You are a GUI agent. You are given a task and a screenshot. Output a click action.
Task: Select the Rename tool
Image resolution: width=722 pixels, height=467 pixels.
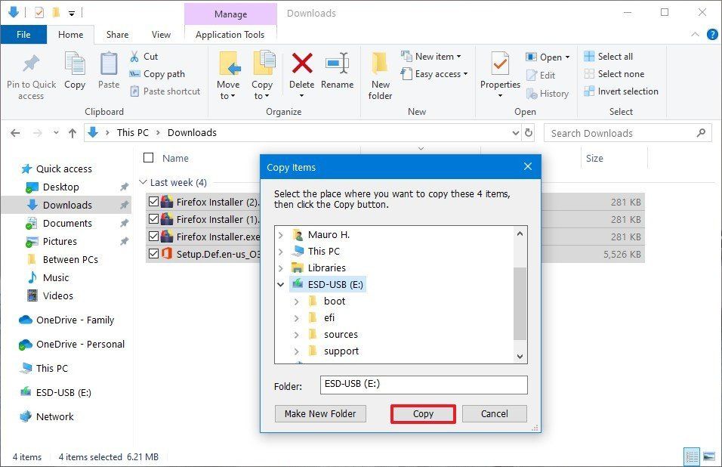pos(337,70)
